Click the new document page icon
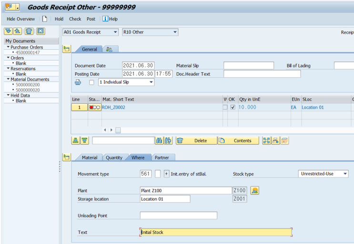The height and width of the screenshot is (244, 354). pos(45,19)
